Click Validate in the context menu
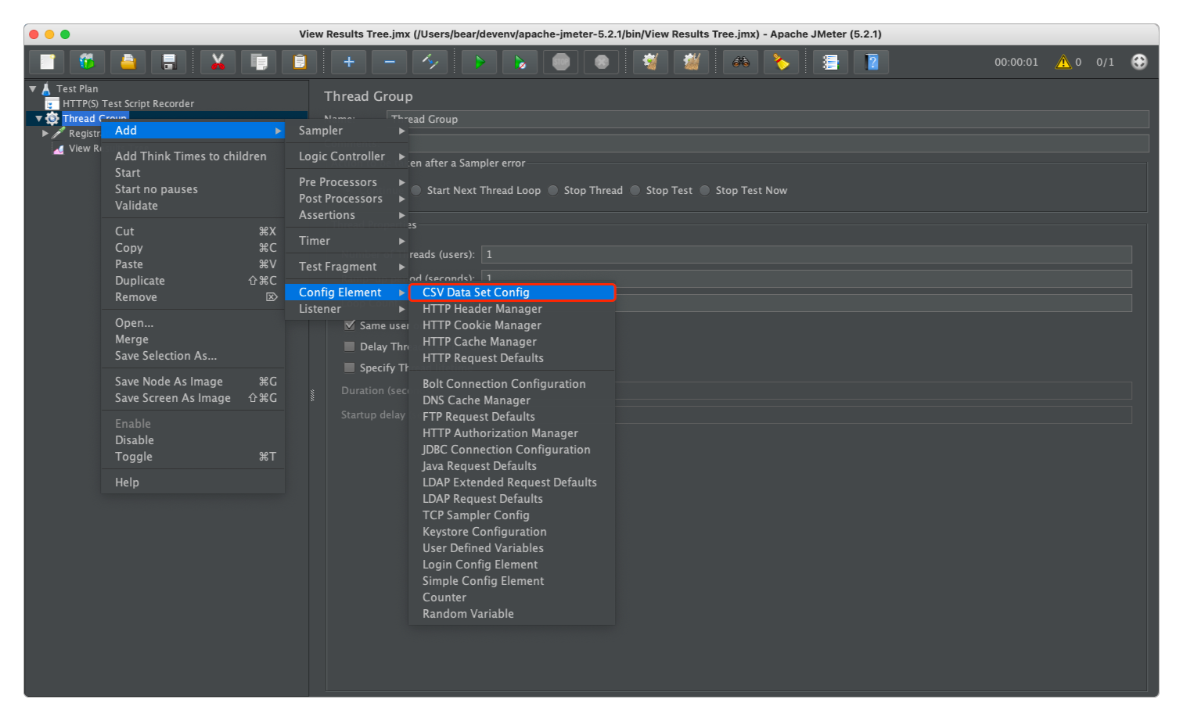The width and height of the screenshot is (1183, 721). 193,206
